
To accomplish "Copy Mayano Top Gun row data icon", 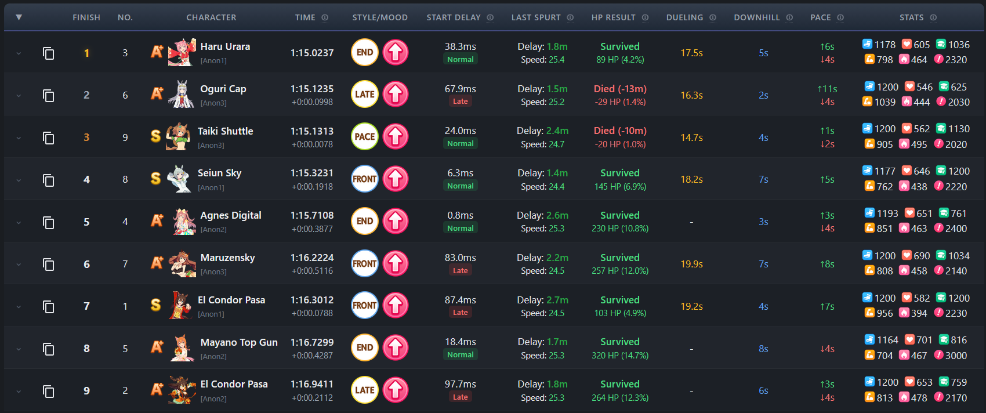I will pyautogui.click(x=49, y=349).
